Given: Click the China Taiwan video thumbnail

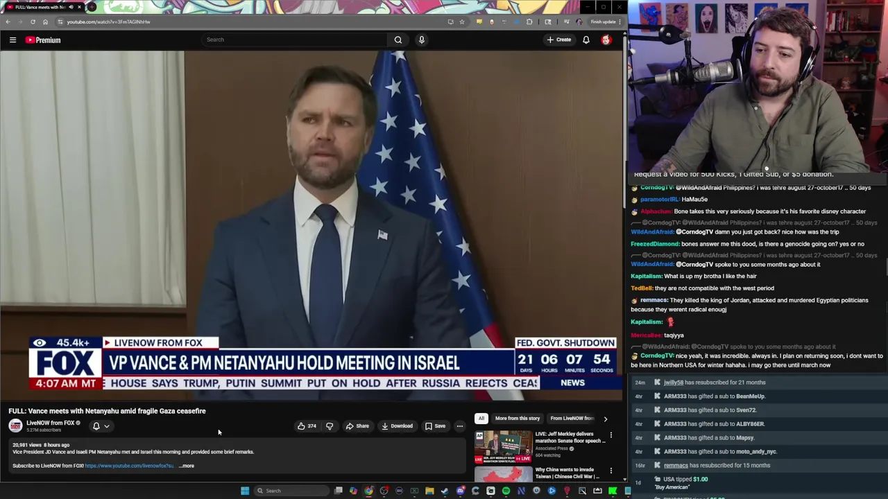Looking at the screenshot, I should [x=503, y=474].
